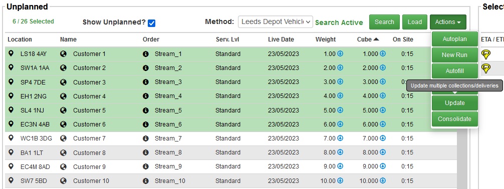
Task: Click the globe icon beside Customer 10
Action: [63, 180]
